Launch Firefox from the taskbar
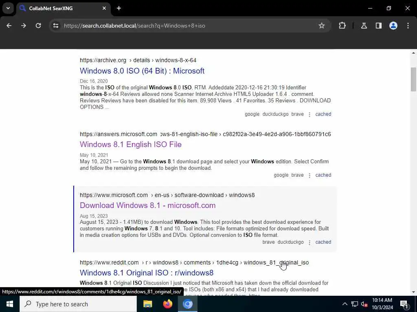This screenshot has height=312, width=417. coord(167,304)
